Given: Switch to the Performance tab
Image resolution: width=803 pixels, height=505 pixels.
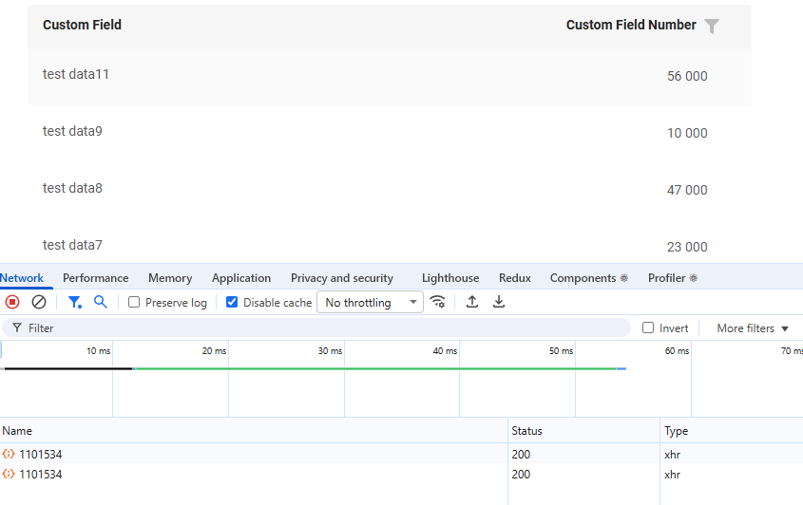Looking at the screenshot, I should coord(96,278).
